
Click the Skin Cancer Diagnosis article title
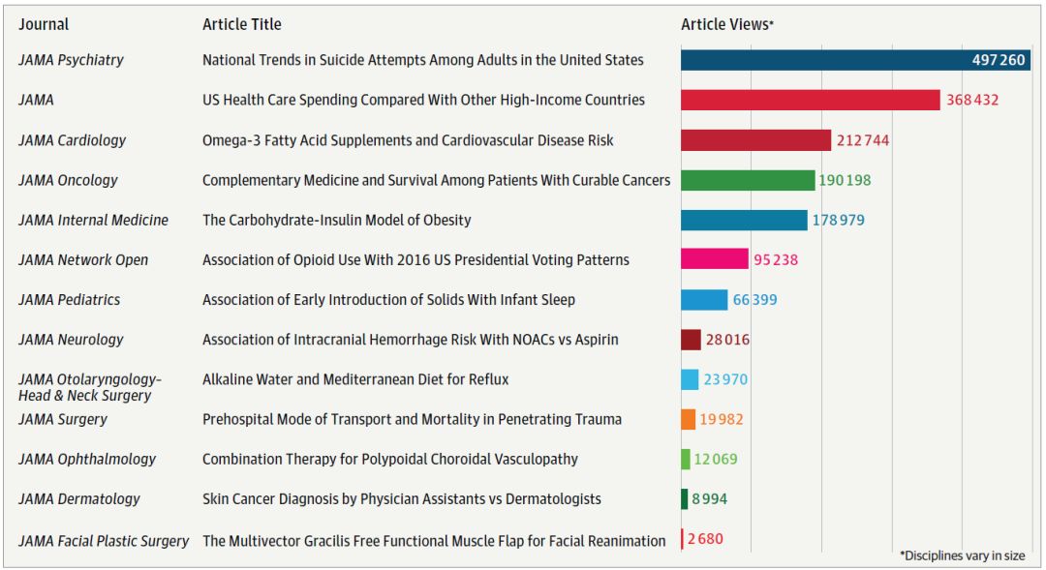pos(401,499)
